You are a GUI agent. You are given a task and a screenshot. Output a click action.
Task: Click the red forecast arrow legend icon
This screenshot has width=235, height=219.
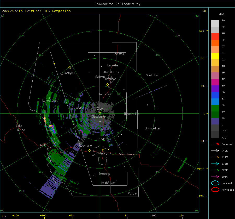[215, 144]
